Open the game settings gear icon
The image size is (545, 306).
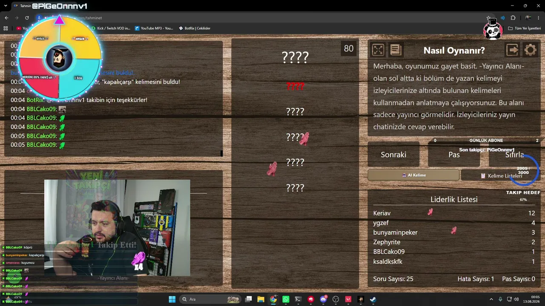(x=530, y=50)
